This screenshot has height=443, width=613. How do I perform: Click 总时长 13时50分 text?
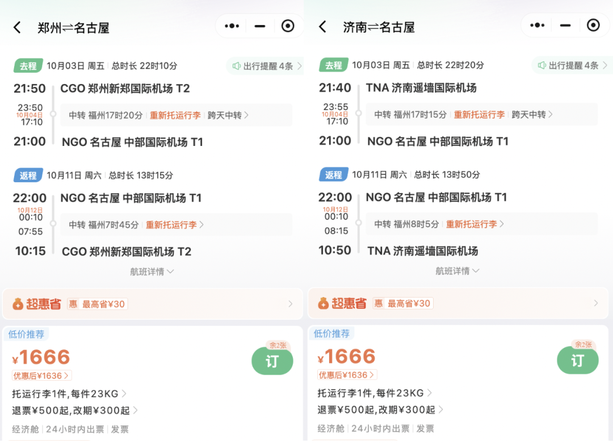[x=447, y=174]
